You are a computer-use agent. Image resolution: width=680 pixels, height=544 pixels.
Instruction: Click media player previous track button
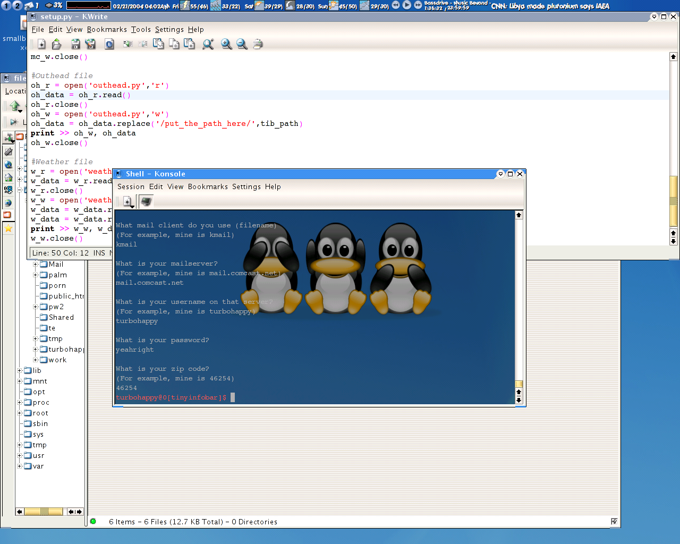396,5
